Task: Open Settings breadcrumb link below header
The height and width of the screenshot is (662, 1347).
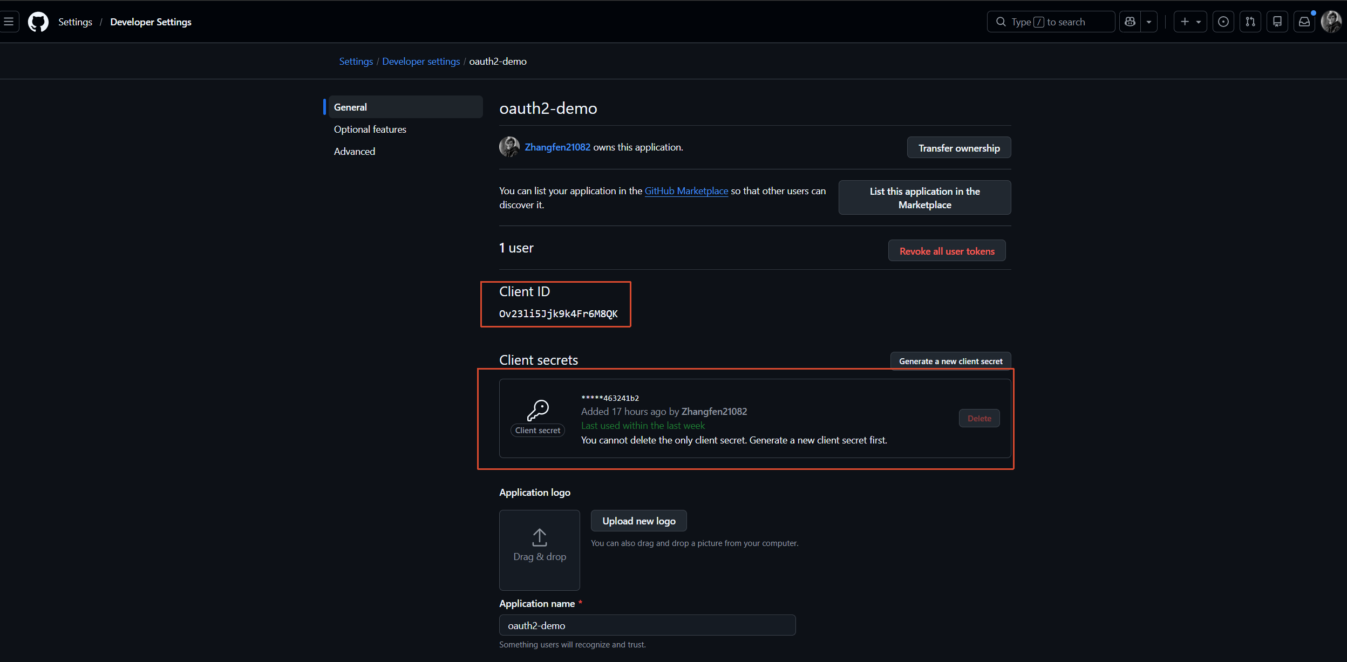Action: point(356,61)
